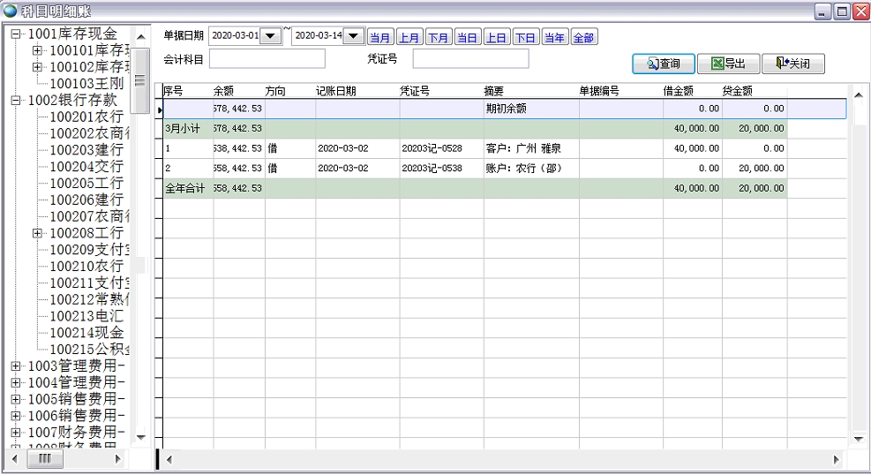
Task: Expand the 100208工行 tree node
Action: [x=37, y=233]
